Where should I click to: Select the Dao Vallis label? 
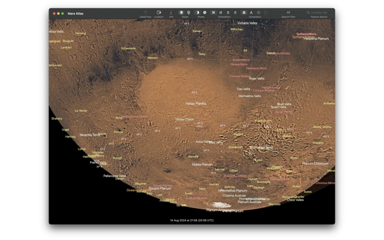click(243, 89)
